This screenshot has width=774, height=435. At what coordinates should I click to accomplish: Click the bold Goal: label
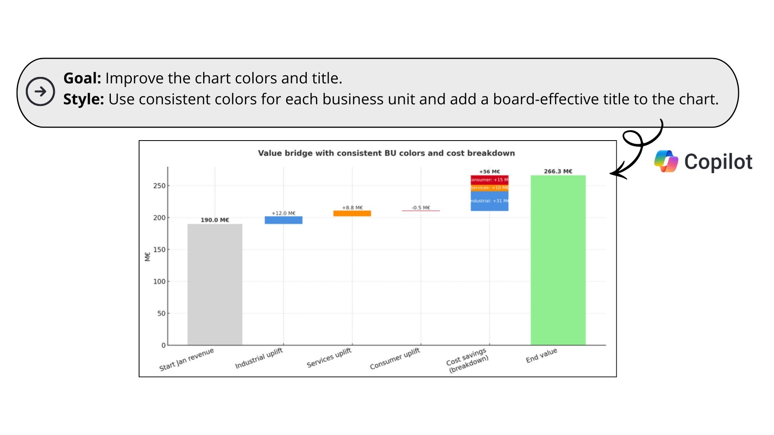tap(82, 78)
